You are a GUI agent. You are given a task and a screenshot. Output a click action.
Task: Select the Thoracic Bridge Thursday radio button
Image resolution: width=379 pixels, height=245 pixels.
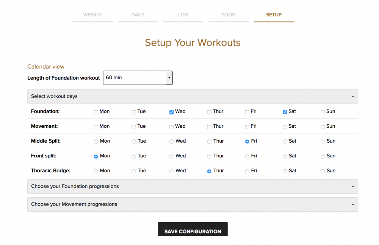pyautogui.click(x=209, y=171)
